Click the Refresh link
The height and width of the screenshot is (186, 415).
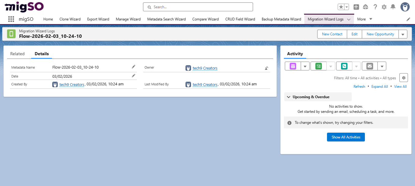point(359,87)
